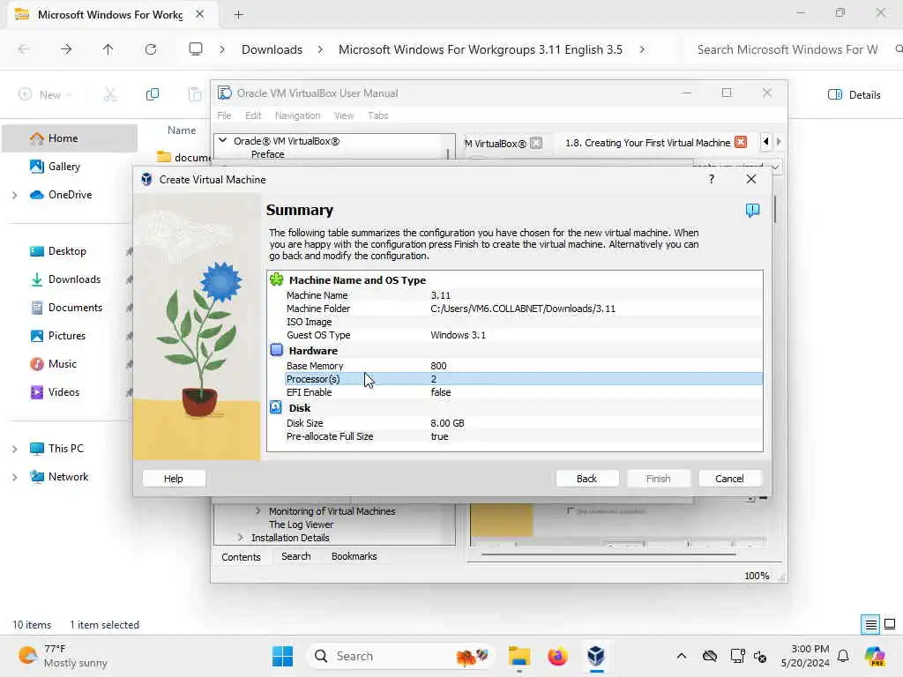
Task: Open The Log Viewer manual entry
Action: (302, 524)
